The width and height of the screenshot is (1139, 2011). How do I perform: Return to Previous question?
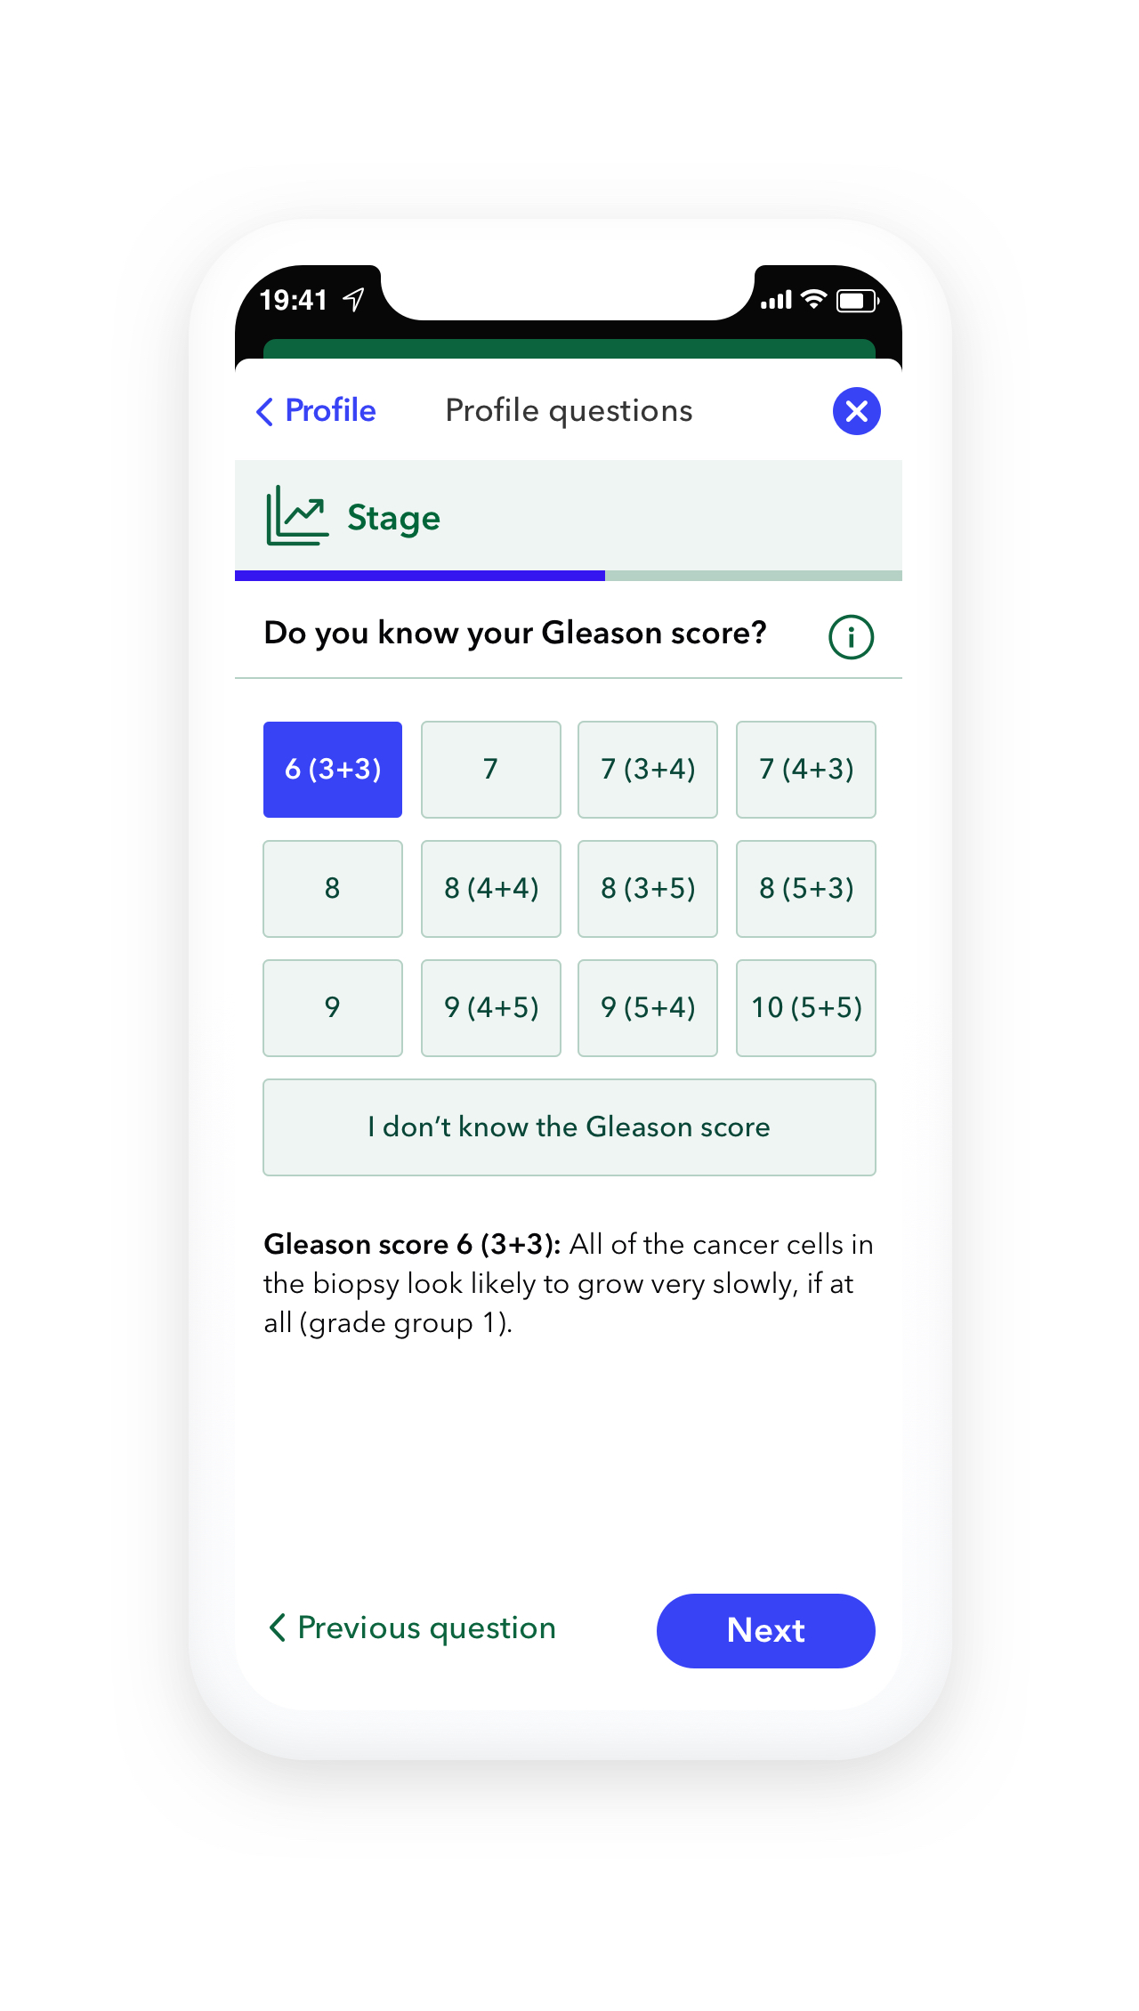click(413, 1628)
